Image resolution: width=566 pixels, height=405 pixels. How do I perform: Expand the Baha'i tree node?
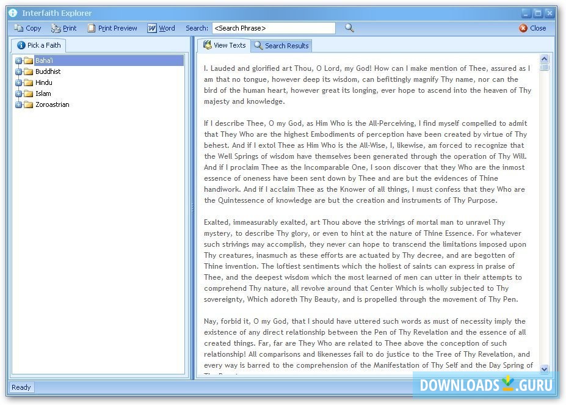[x=18, y=60]
